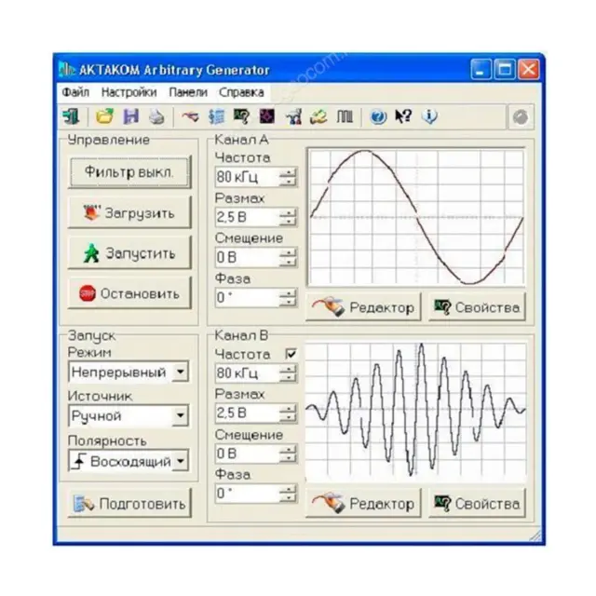Screen dimensions: 596x596
Task: Click the Канал B Фаза field
Action: click(x=247, y=494)
